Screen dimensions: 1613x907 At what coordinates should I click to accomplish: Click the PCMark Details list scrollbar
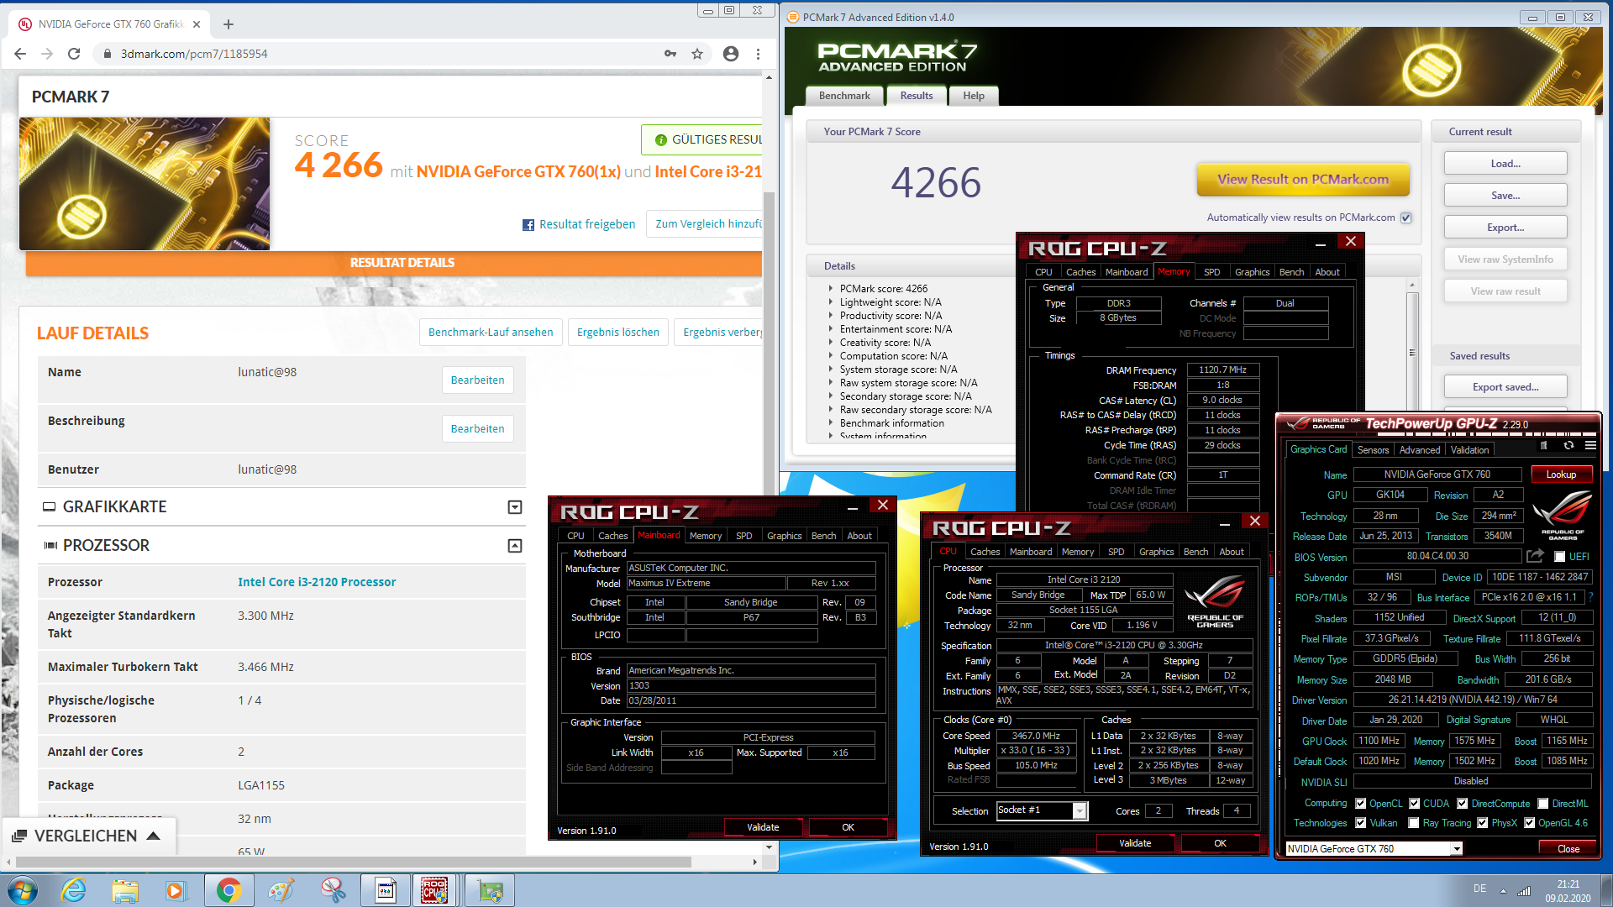1412,353
